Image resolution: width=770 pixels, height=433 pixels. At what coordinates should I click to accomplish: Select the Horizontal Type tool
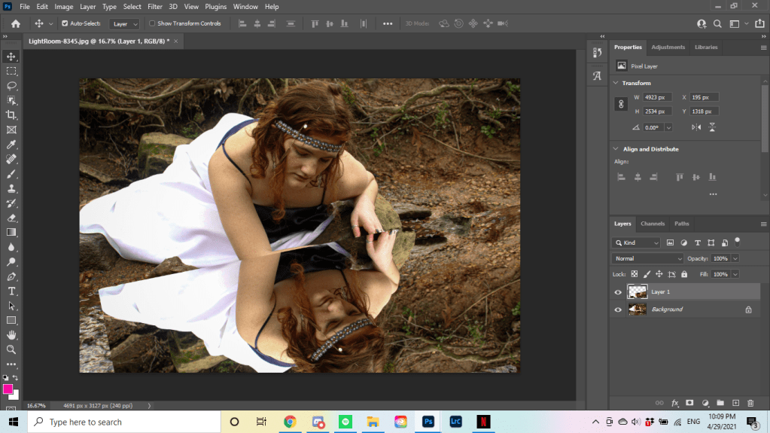tap(11, 291)
